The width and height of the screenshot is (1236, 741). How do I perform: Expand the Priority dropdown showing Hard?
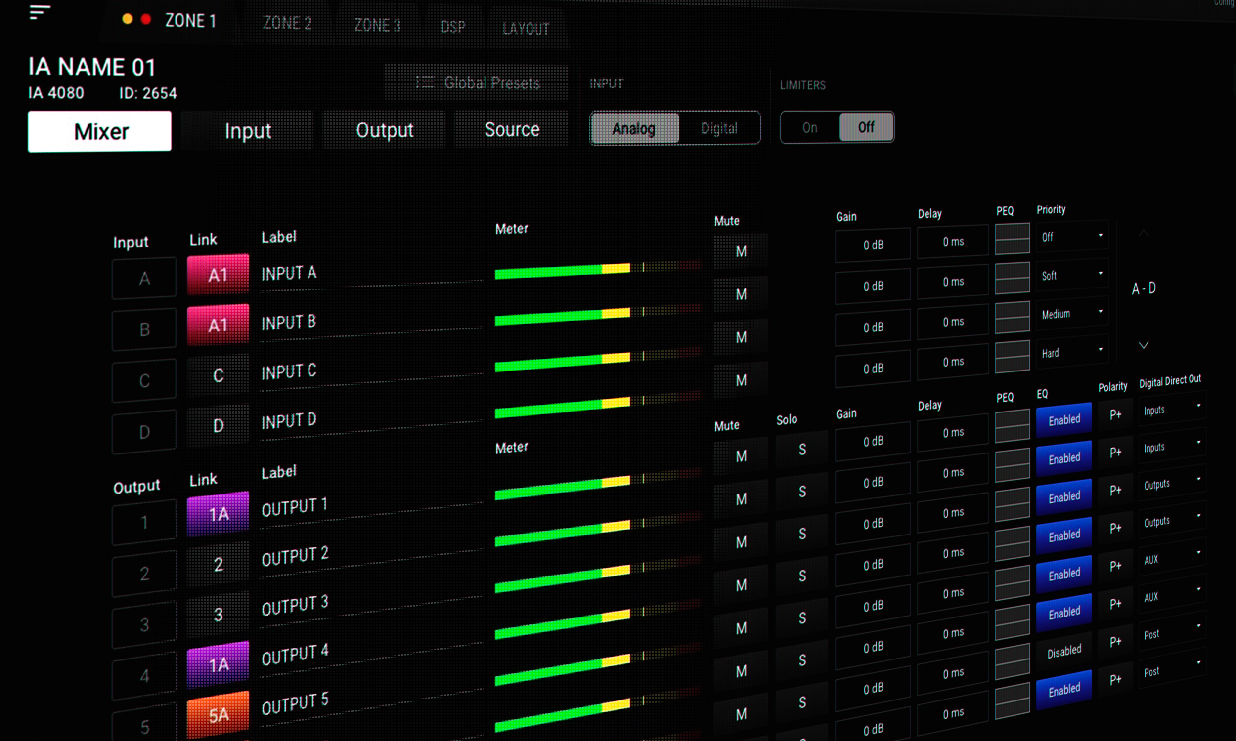[x=1072, y=353]
